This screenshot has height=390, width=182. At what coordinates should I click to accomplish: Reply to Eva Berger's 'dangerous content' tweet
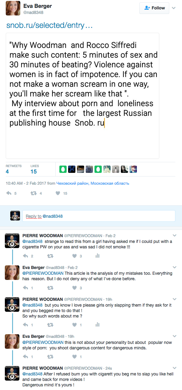[26, 357]
